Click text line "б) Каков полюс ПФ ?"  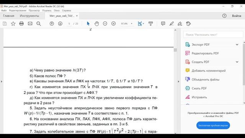[47, 76]
